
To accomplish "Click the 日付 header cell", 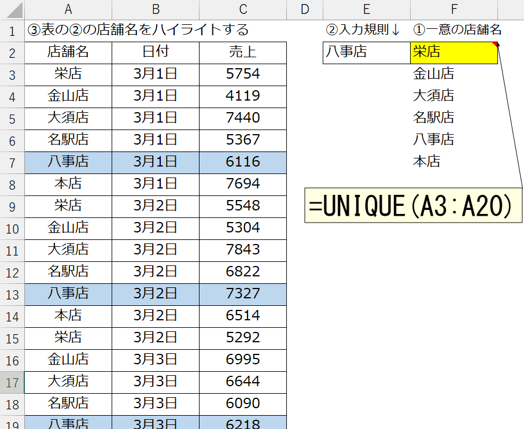I will point(156,53).
